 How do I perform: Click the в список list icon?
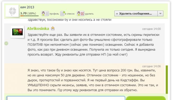tap(63, 13)
